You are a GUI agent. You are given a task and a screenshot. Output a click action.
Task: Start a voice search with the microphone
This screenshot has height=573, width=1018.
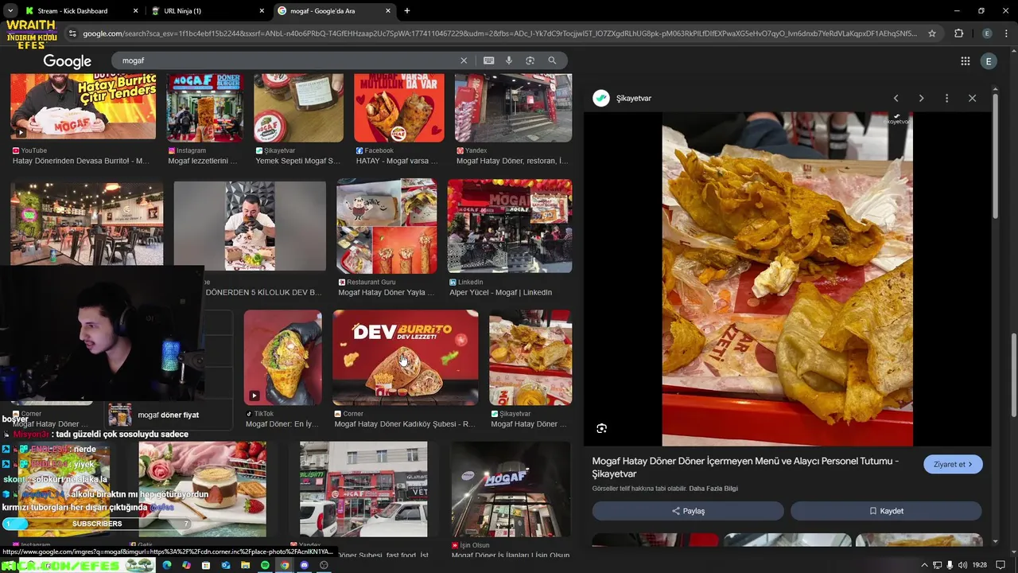pos(509,60)
